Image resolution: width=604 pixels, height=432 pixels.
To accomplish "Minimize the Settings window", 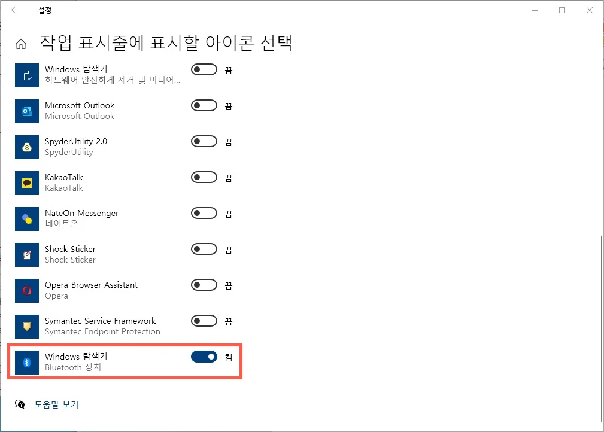I will pyautogui.click(x=535, y=10).
